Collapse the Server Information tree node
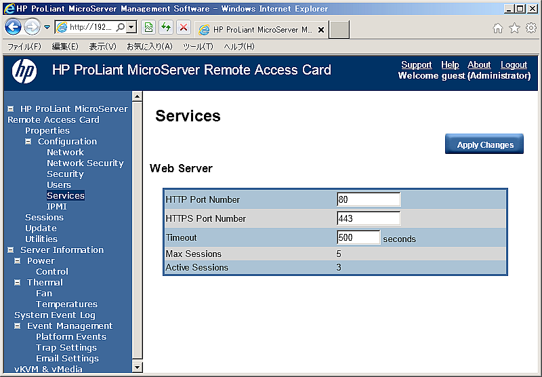The height and width of the screenshot is (377, 542). click(11, 250)
